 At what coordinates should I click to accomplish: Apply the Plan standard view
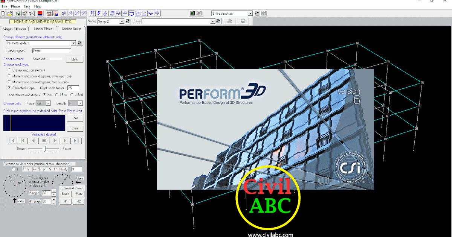(x=78, y=194)
